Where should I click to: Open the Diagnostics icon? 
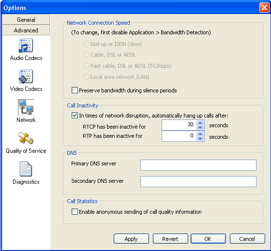[26, 169]
